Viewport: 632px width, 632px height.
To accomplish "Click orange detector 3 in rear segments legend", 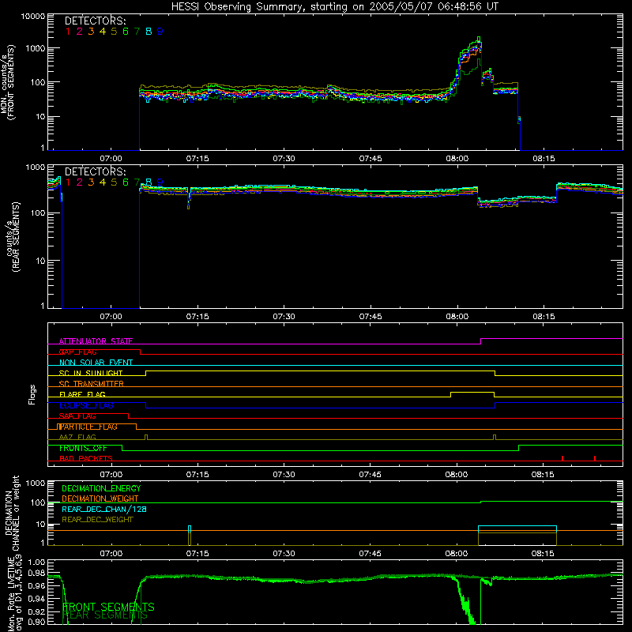I will pyautogui.click(x=91, y=182).
